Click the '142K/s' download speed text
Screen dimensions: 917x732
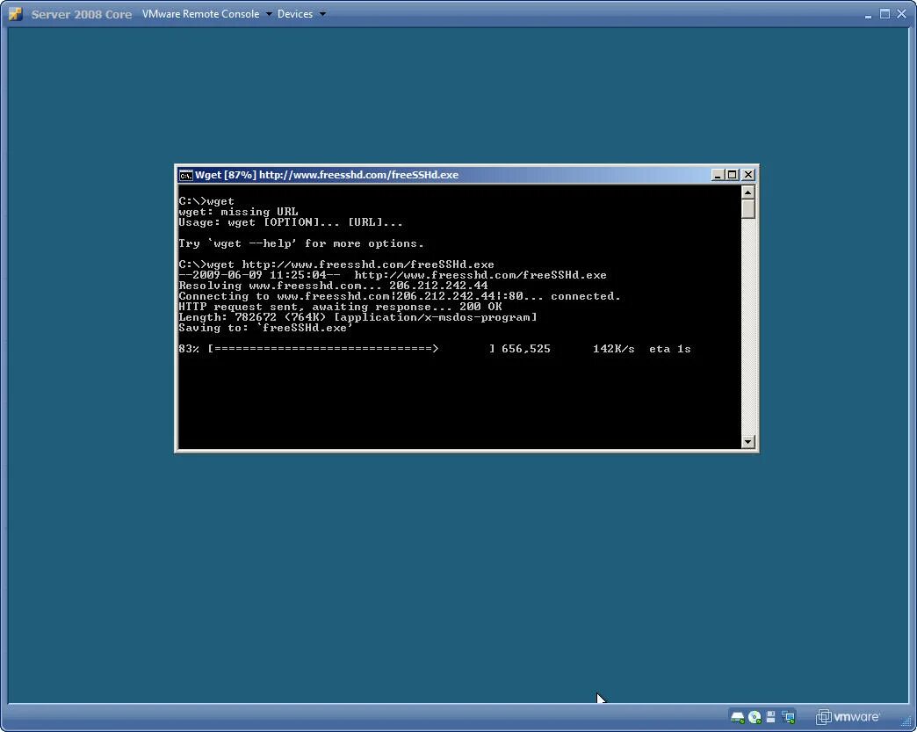coord(613,349)
